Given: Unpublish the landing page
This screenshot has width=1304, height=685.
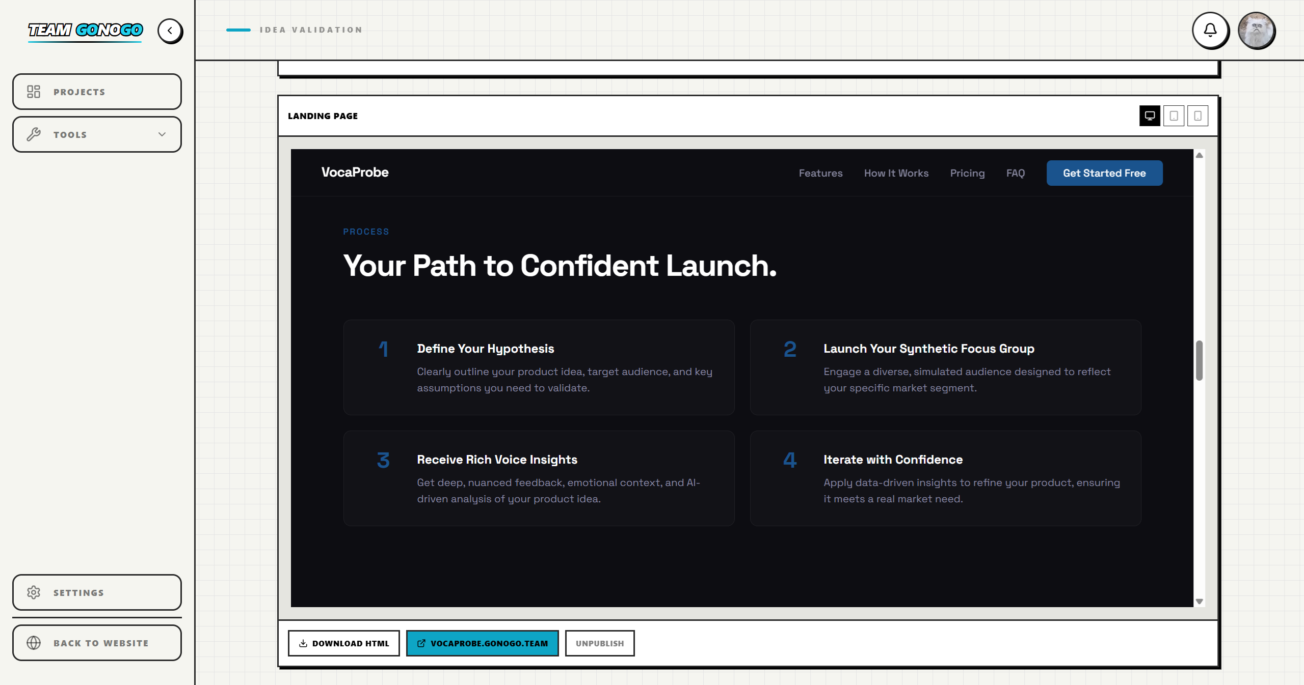Looking at the screenshot, I should pos(600,643).
